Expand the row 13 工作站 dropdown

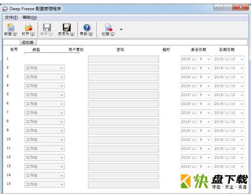coord(44,166)
